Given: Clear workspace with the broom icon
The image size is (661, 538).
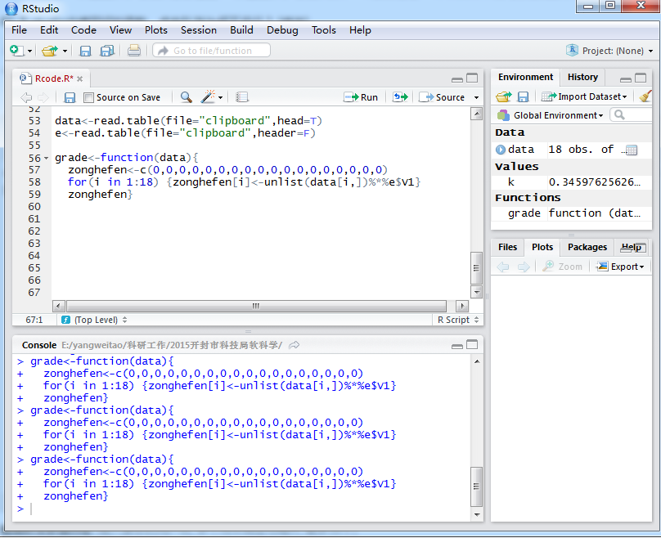Looking at the screenshot, I should point(645,96).
